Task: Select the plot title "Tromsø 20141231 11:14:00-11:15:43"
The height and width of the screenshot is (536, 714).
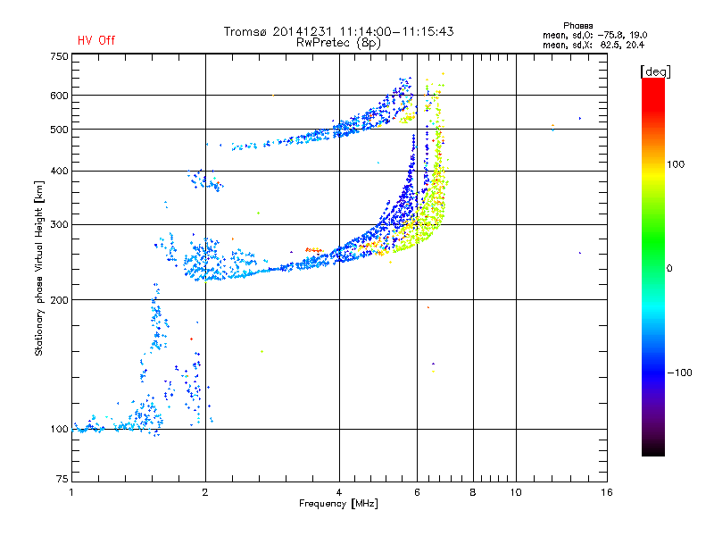Action: (339, 31)
